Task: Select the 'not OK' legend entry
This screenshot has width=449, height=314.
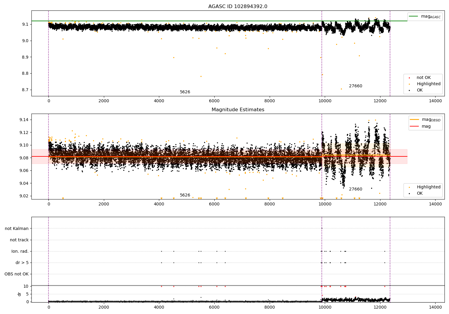Action: [x=424, y=78]
